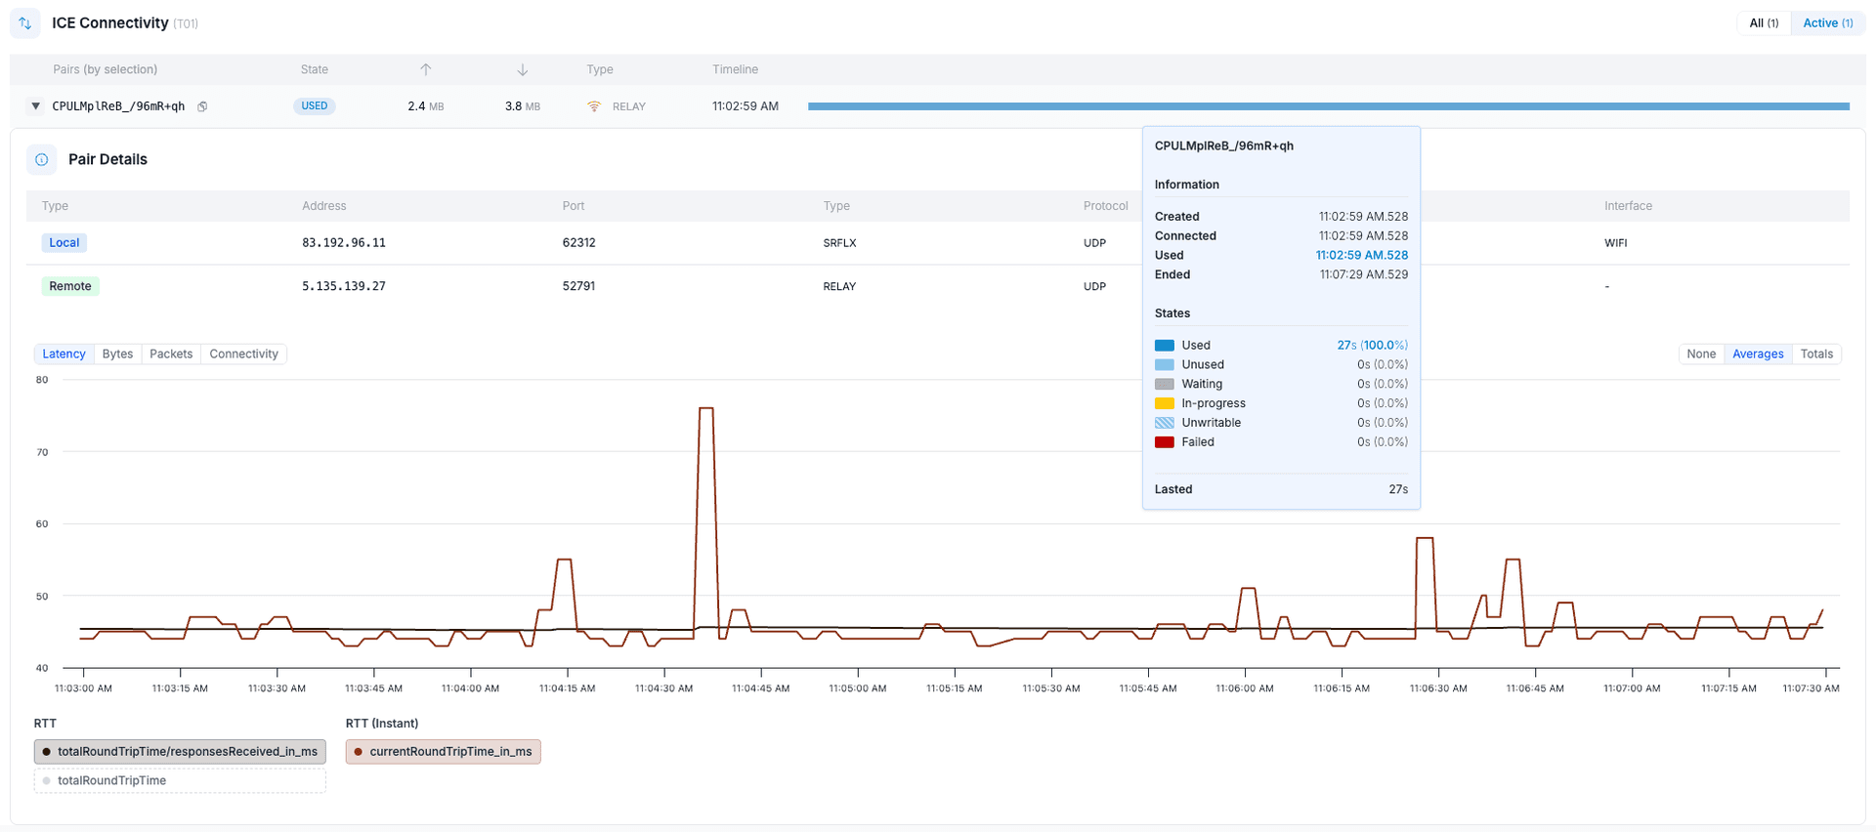Copy the pair ID CPULMplReB_/96mR+qh
The height and width of the screenshot is (832, 1876).
pyautogui.click(x=202, y=106)
